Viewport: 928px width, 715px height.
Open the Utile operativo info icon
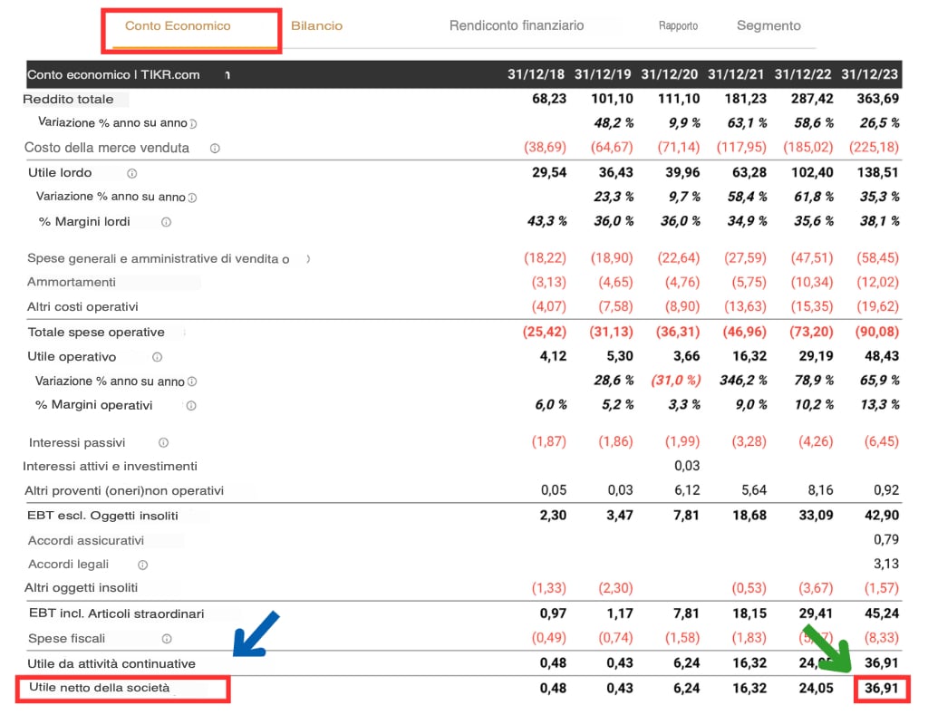click(156, 357)
